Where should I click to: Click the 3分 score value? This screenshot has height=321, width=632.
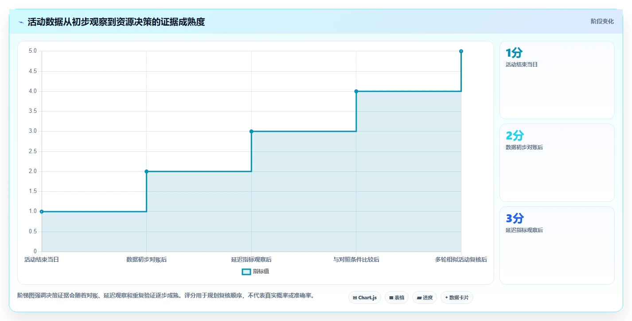click(x=515, y=219)
